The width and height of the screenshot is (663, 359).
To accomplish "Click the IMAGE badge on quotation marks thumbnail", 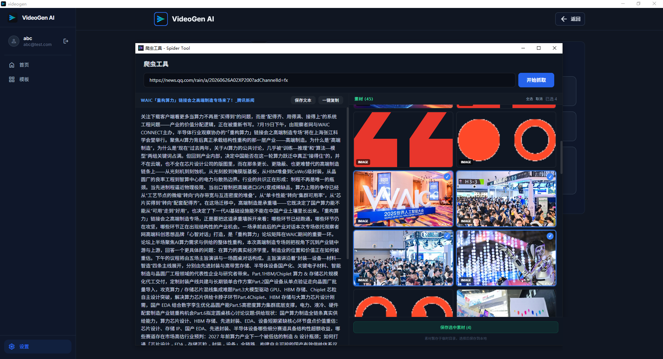I will [363, 162].
